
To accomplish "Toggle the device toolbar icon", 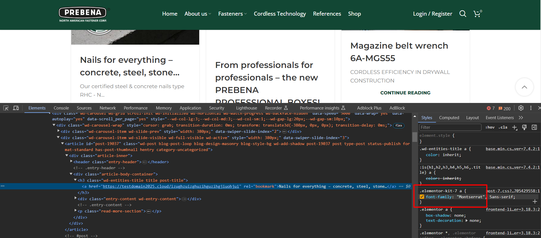I will [16, 108].
